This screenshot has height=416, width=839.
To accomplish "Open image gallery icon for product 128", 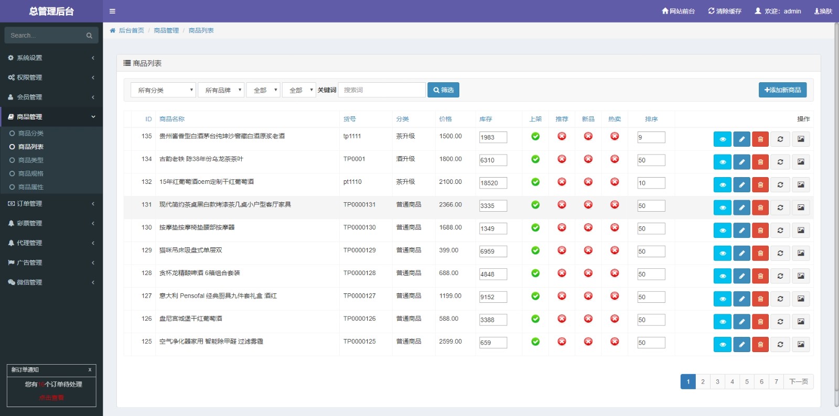I will click(801, 276).
